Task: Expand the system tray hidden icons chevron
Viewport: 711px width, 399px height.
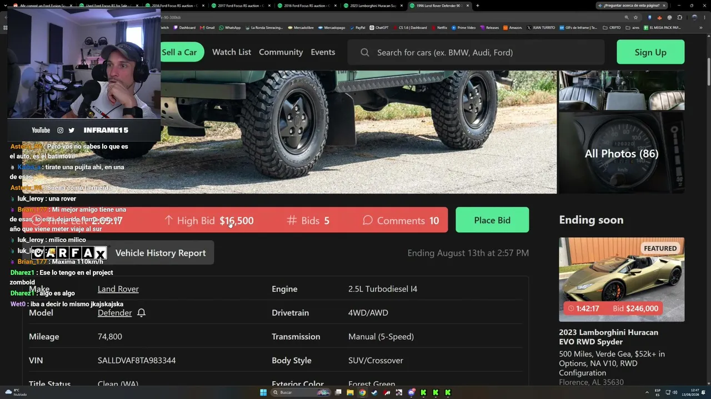Action: 646,392
